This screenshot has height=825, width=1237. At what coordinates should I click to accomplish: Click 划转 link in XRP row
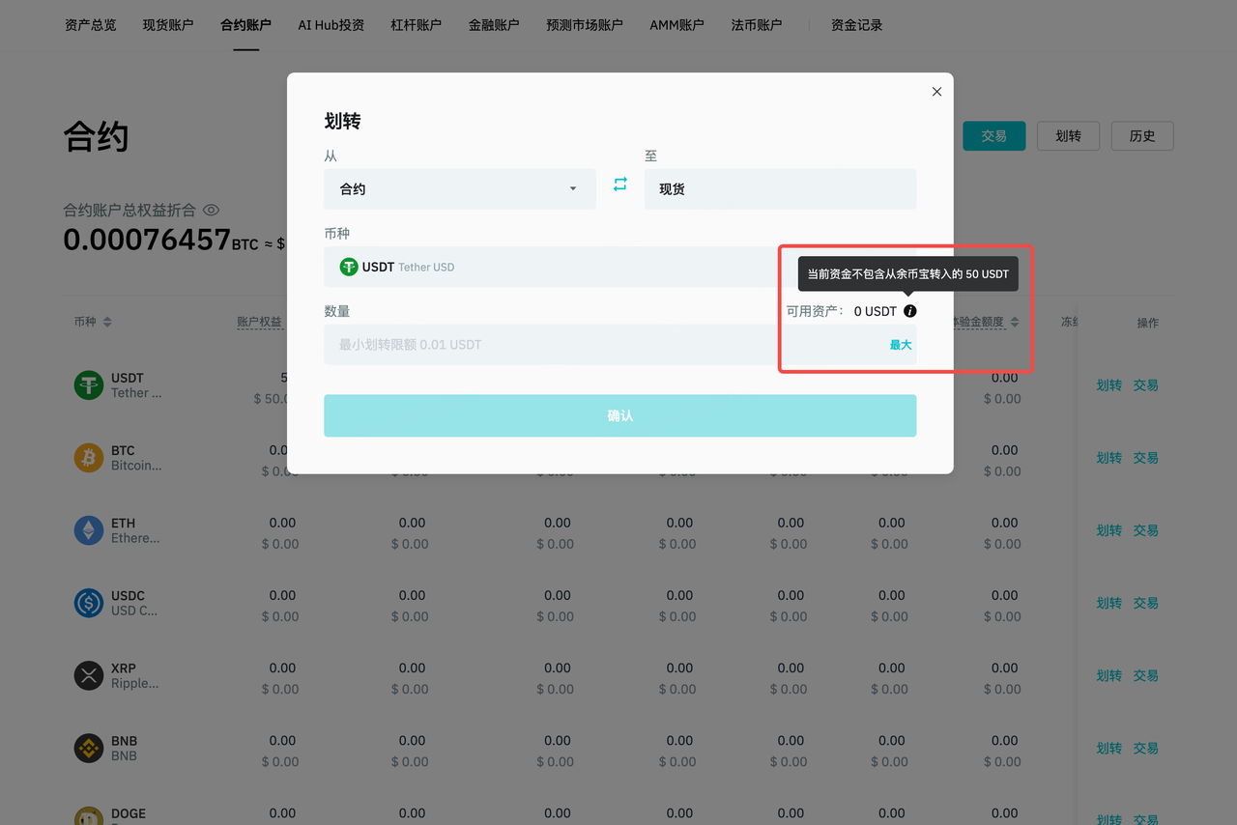point(1109,675)
